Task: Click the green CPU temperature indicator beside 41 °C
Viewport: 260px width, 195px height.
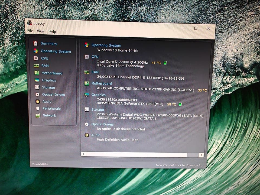Action: pyautogui.click(x=165, y=63)
